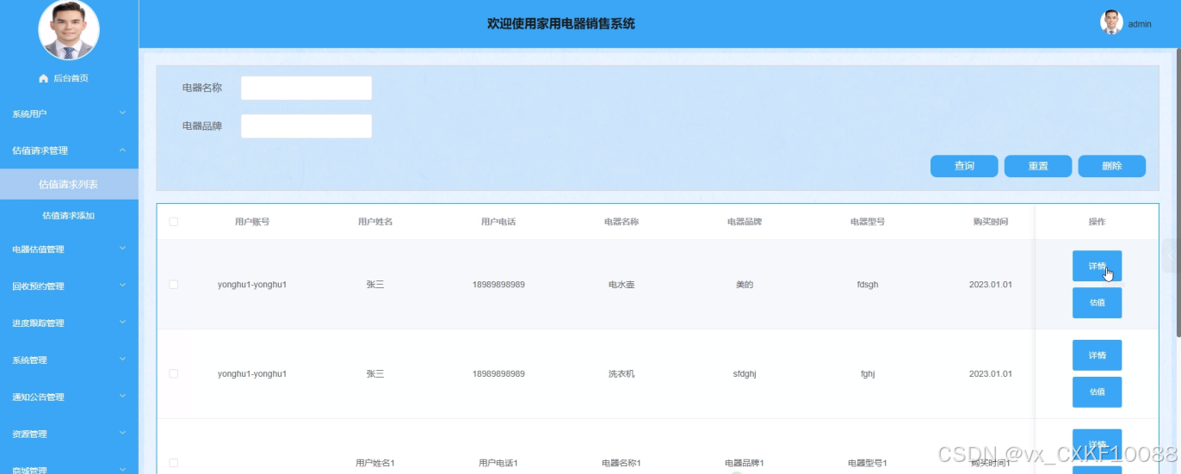
Task: Click the 用户电话 column header
Action: [498, 222]
